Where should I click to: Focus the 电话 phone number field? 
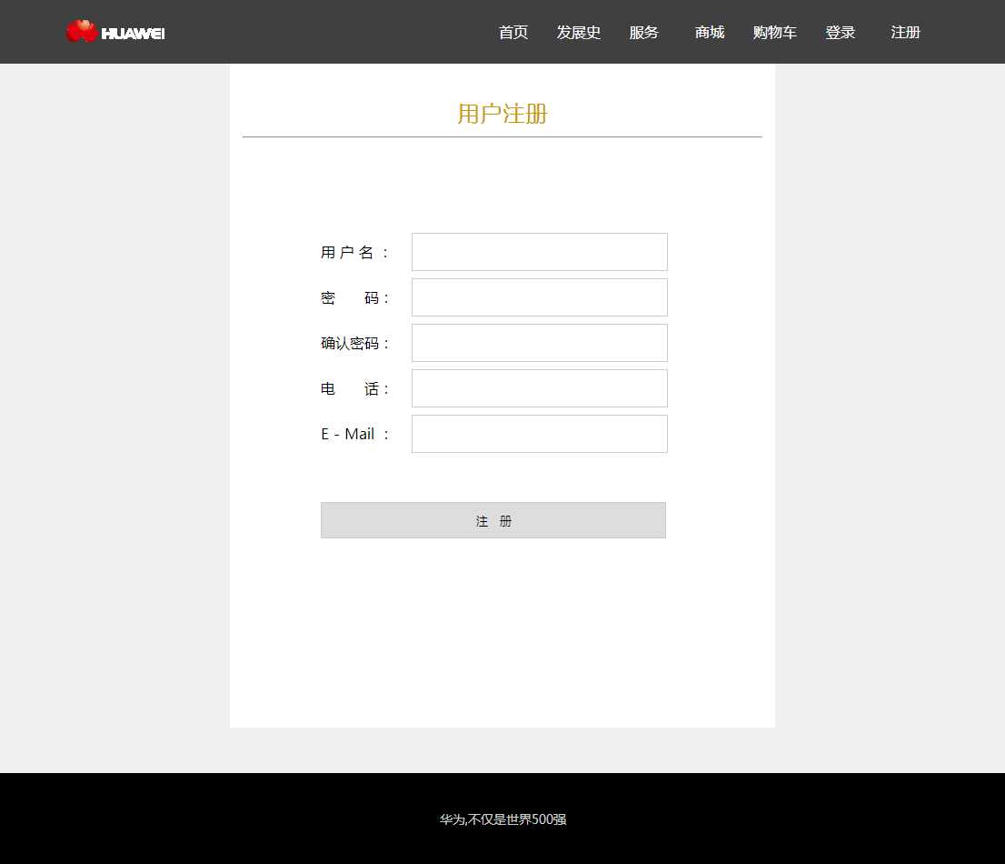(x=540, y=388)
